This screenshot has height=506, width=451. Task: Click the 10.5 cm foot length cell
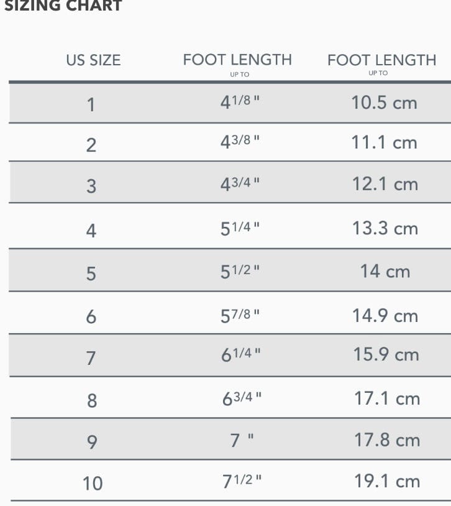[x=384, y=103]
